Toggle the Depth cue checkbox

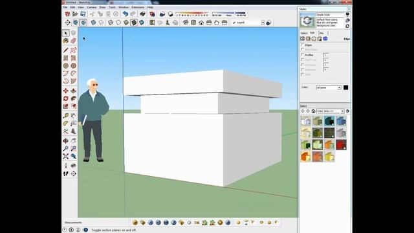pyautogui.click(x=303, y=60)
